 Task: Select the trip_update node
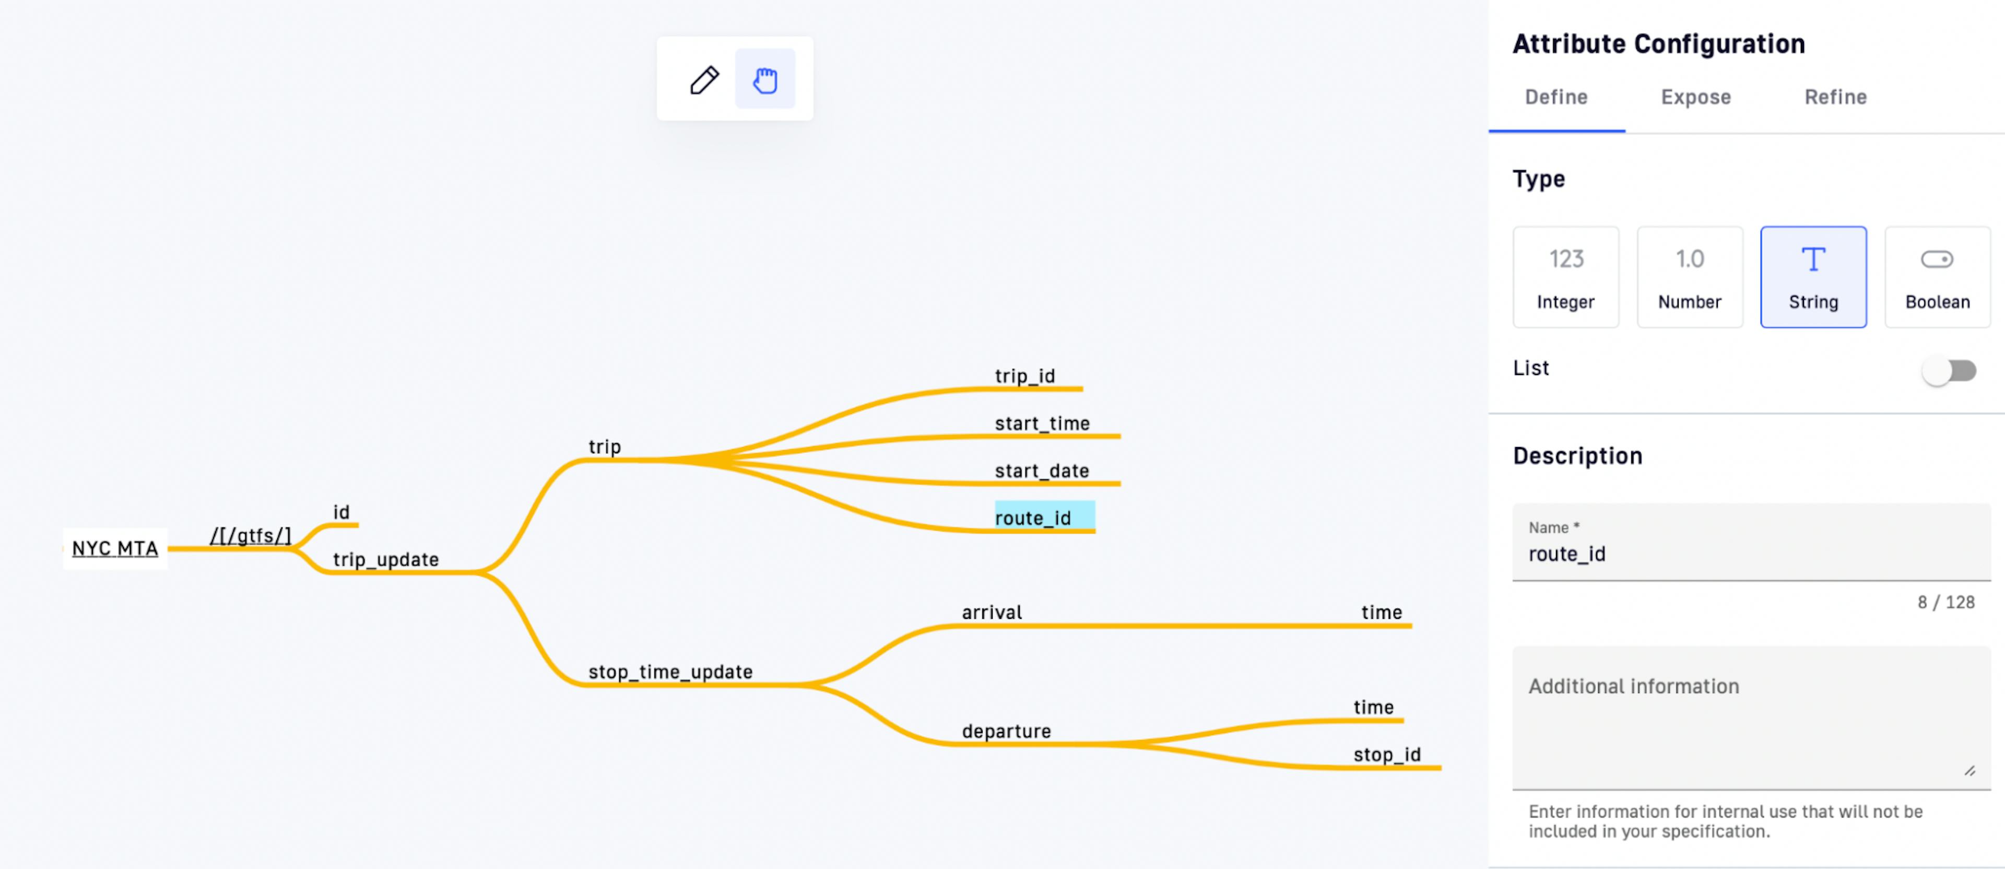(x=386, y=560)
